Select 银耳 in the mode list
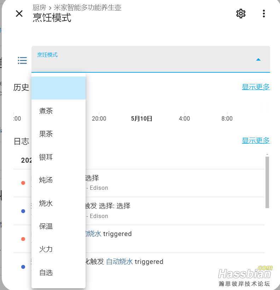The width and height of the screenshot is (280, 290). pyautogui.click(x=46, y=157)
